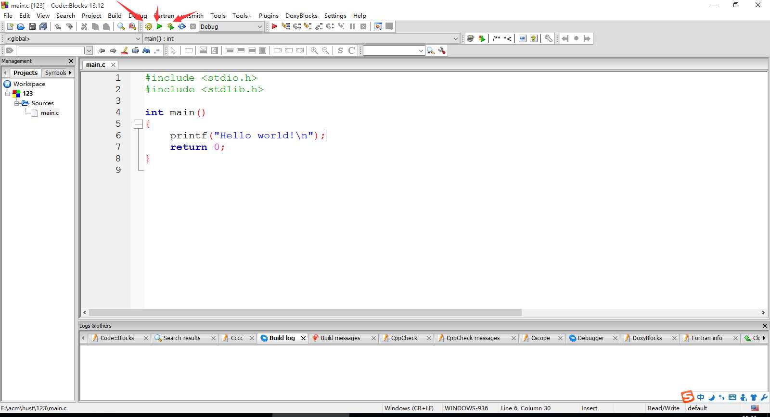Open the <global> scope dropdown
The width and height of the screenshot is (770, 417).
click(138, 38)
